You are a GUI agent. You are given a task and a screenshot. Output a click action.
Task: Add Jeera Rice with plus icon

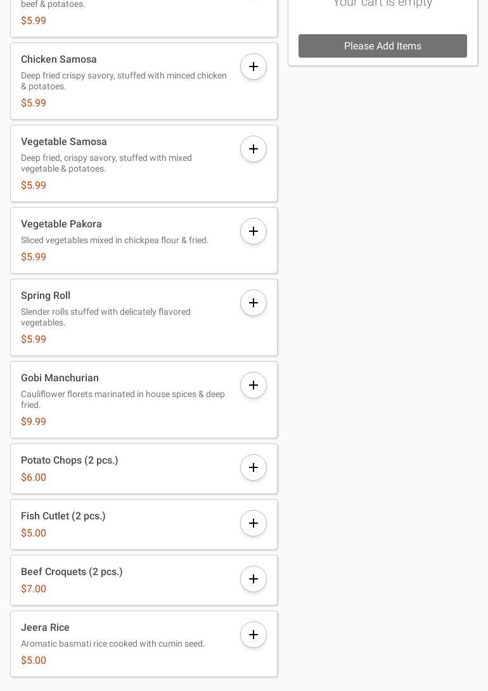point(254,635)
